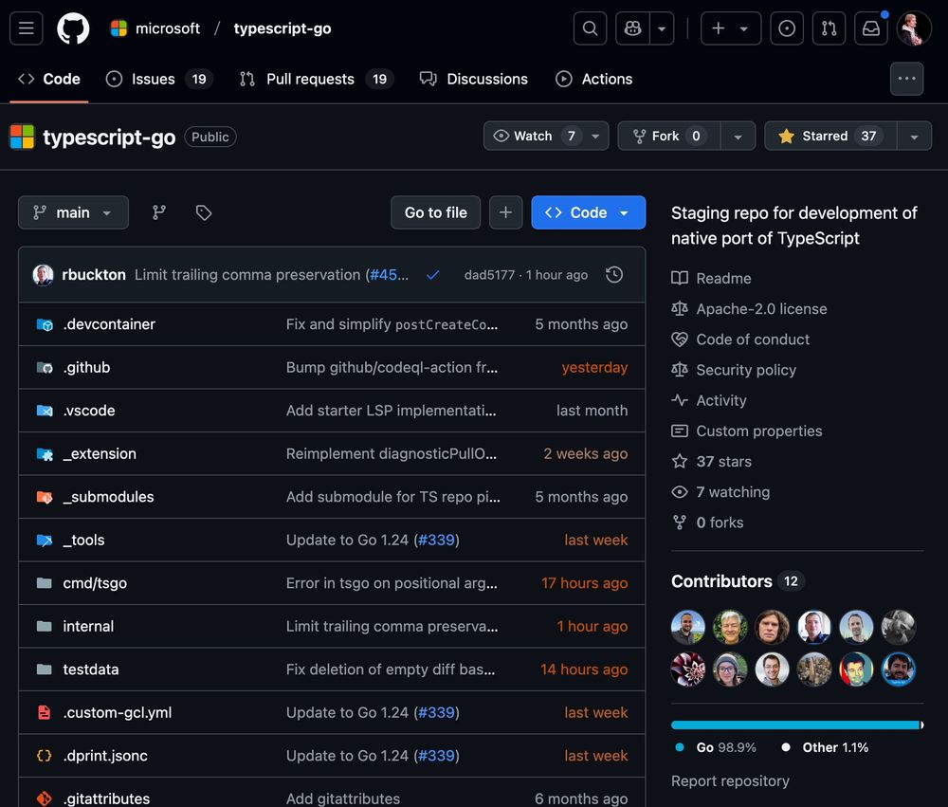Fork the repository
Image resolution: width=948 pixels, height=807 pixels.
(x=668, y=136)
